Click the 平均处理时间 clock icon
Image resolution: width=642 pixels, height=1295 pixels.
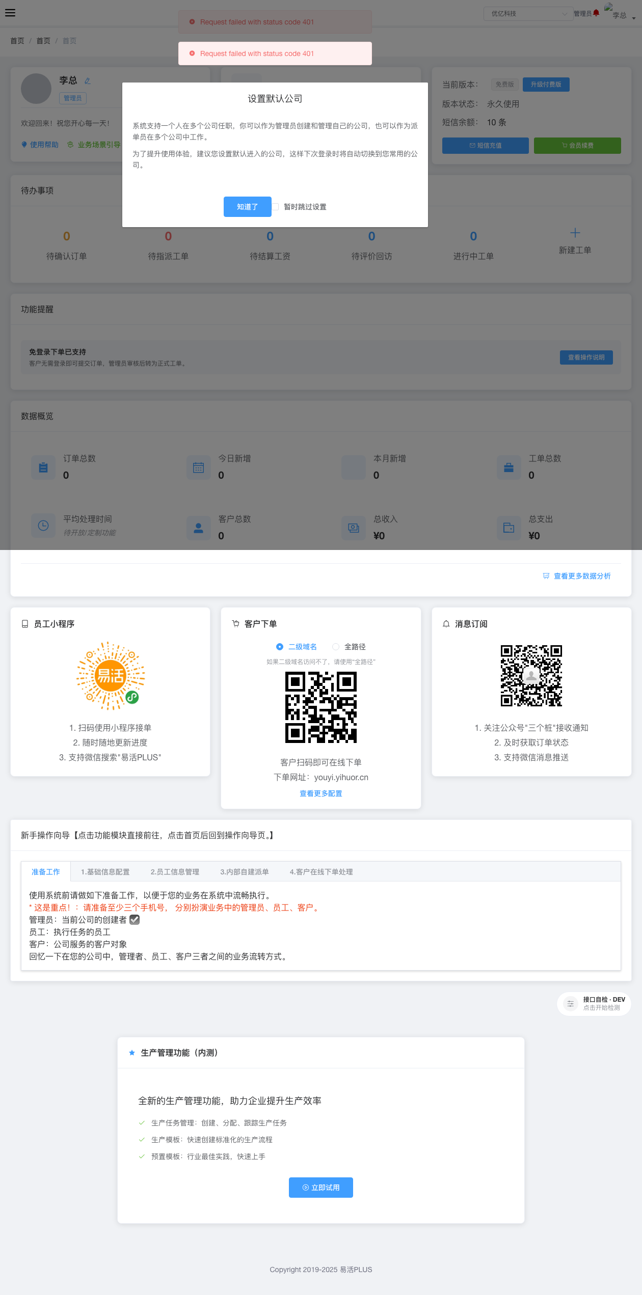43,526
